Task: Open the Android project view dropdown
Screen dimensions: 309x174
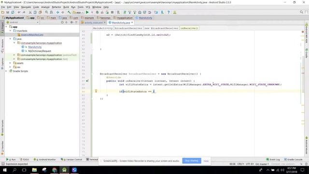Action: tap(23, 22)
